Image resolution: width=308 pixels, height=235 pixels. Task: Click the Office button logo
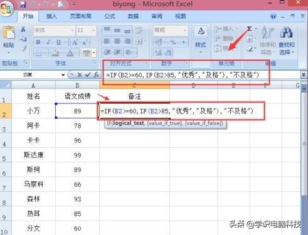[6, 8]
